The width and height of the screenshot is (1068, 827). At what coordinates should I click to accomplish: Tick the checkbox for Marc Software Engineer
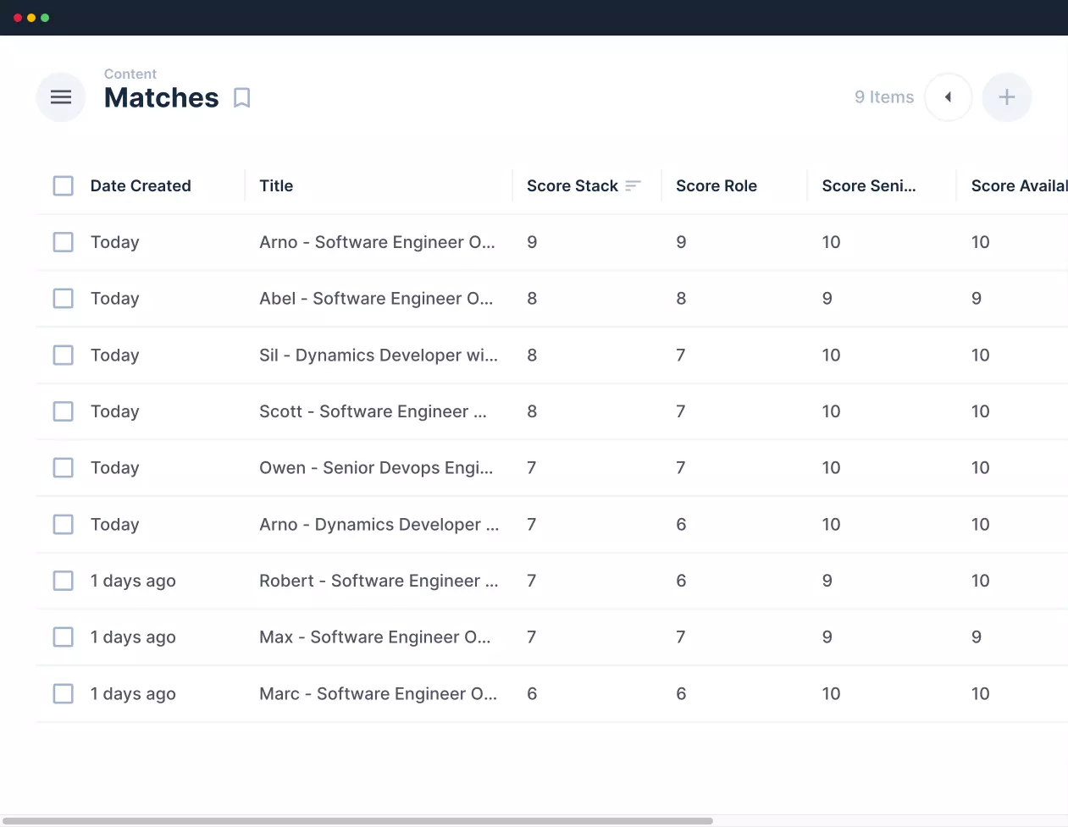tap(64, 694)
